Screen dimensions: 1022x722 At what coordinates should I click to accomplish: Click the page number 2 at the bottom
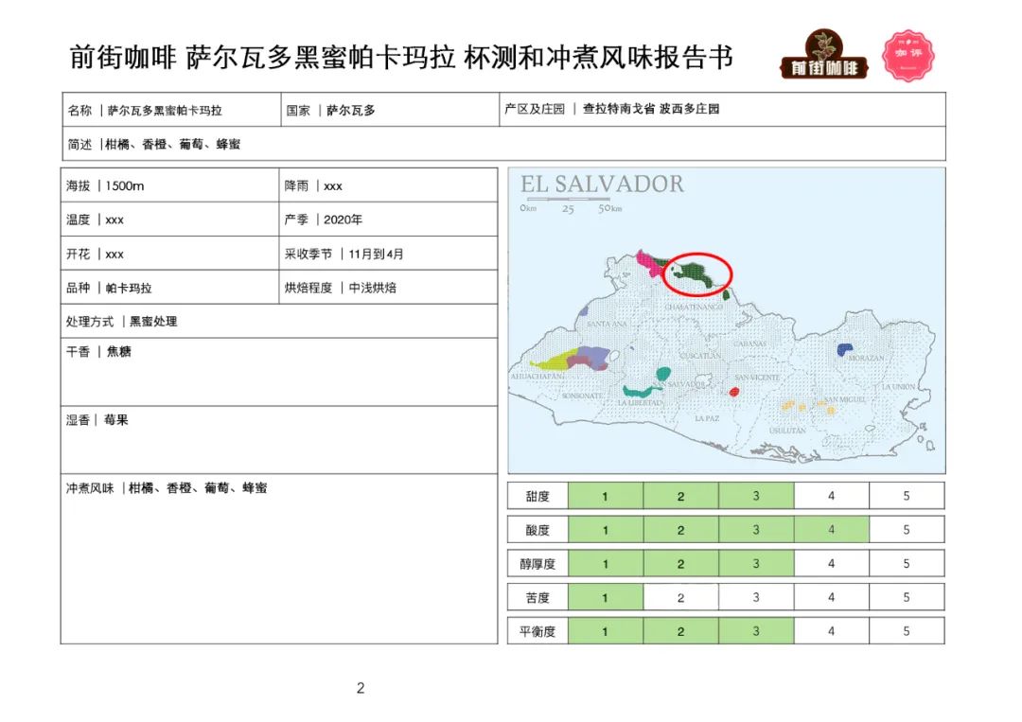pos(361,688)
